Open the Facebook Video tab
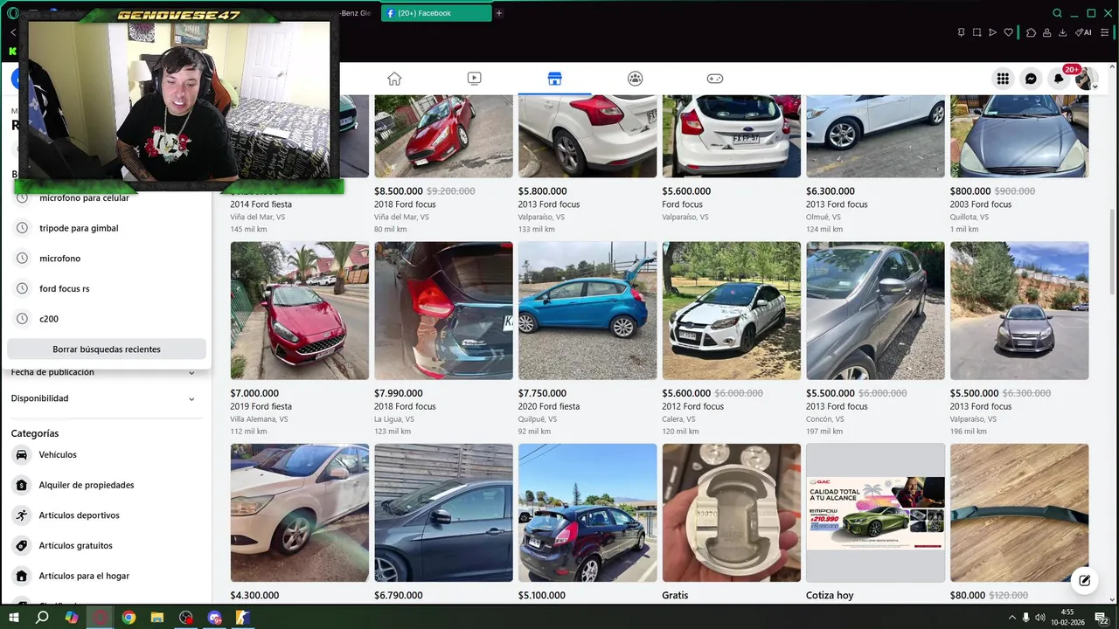The image size is (1119, 629). (474, 79)
